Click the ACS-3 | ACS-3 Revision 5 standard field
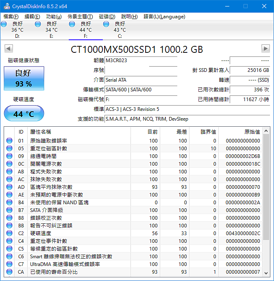The width and height of the screenshot is (274, 281). 187,109
